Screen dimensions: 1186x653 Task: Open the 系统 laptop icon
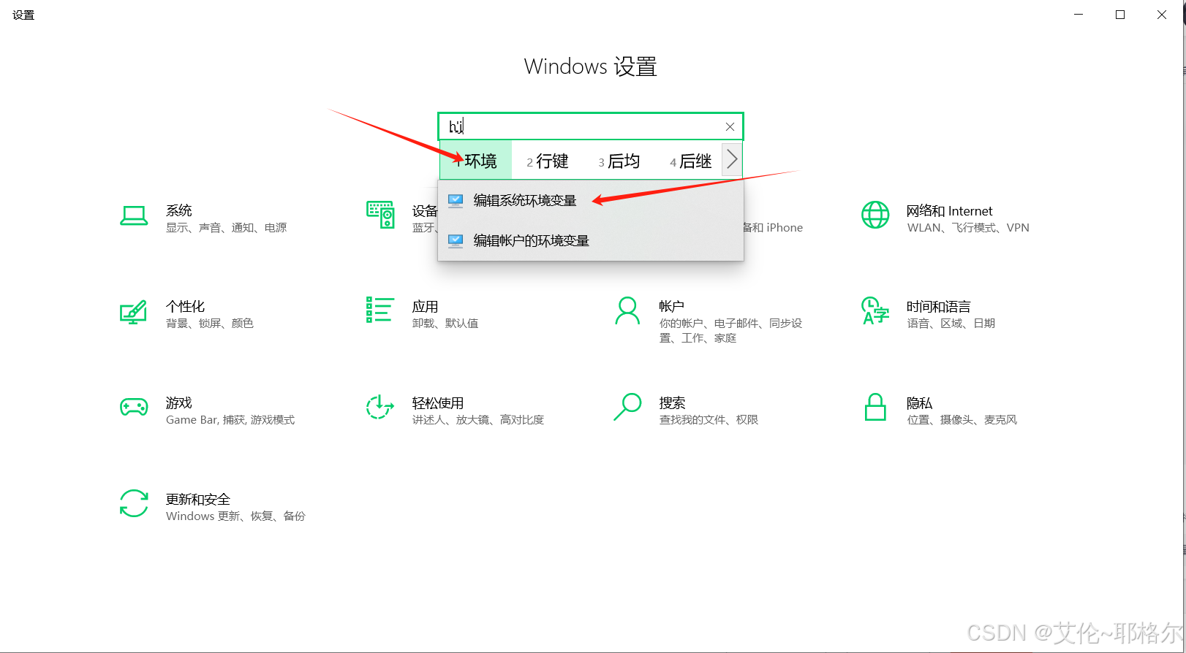tap(134, 216)
